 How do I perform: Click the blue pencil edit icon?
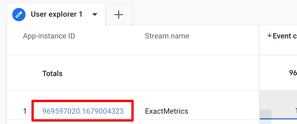pos(19,15)
